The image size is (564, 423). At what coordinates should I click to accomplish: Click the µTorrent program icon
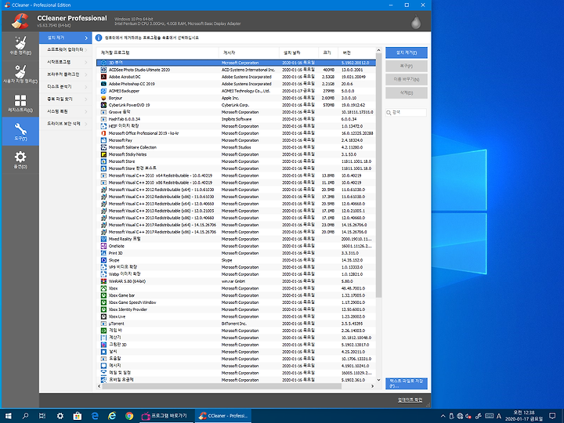pos(103,324)
